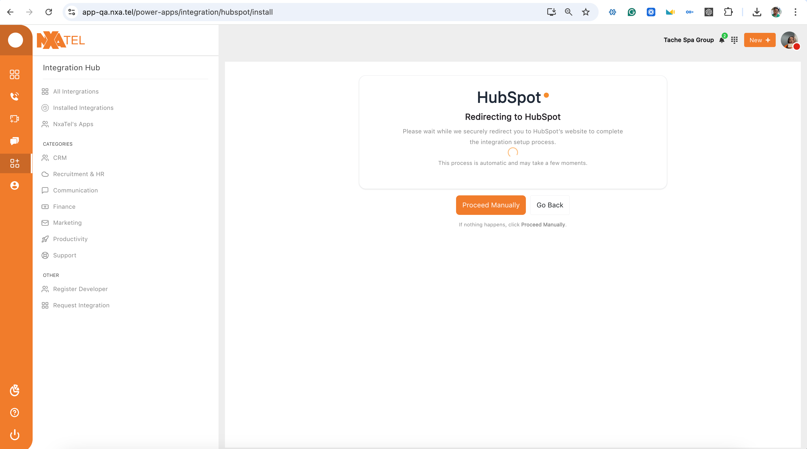Screen dimensions: 807x449
Task: Open the Chrome profile avatar
Action: [776, 12]
